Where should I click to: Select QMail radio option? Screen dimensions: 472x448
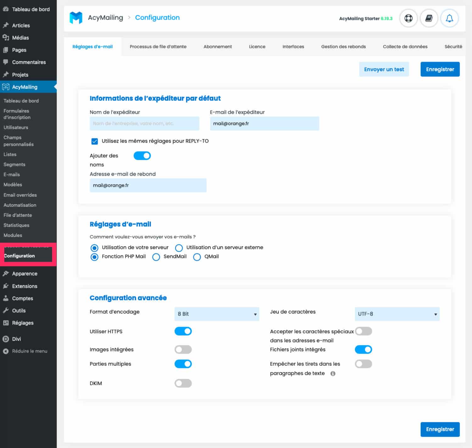[x=197, y=257]
